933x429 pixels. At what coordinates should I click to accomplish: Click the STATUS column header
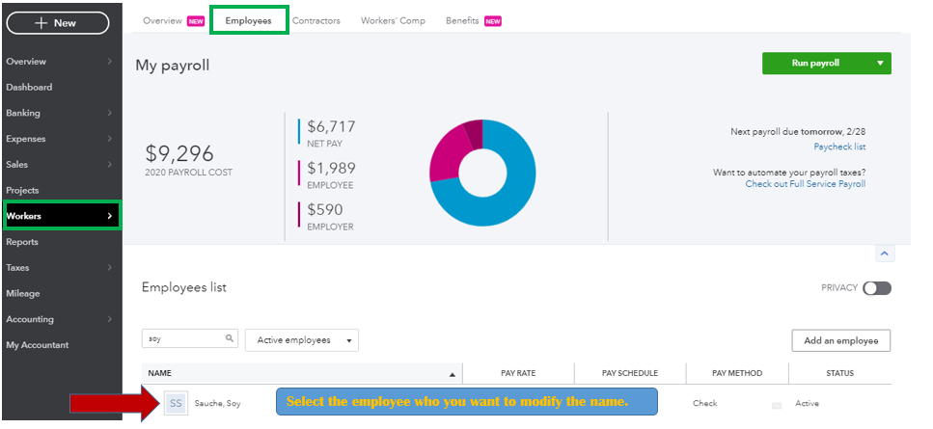[839, 373]
